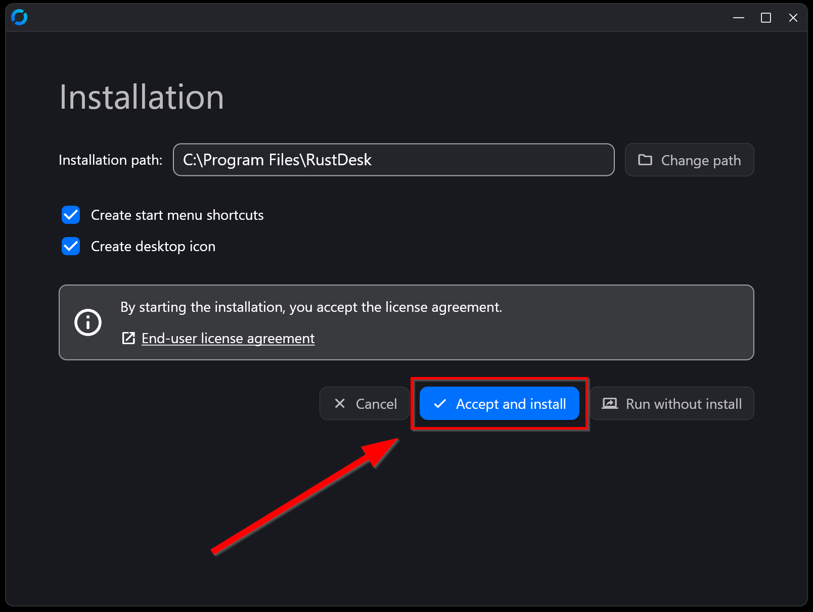Open the Change path folder picker
Image resolution: width=813 pixels, height=612 pixels.
689,160
